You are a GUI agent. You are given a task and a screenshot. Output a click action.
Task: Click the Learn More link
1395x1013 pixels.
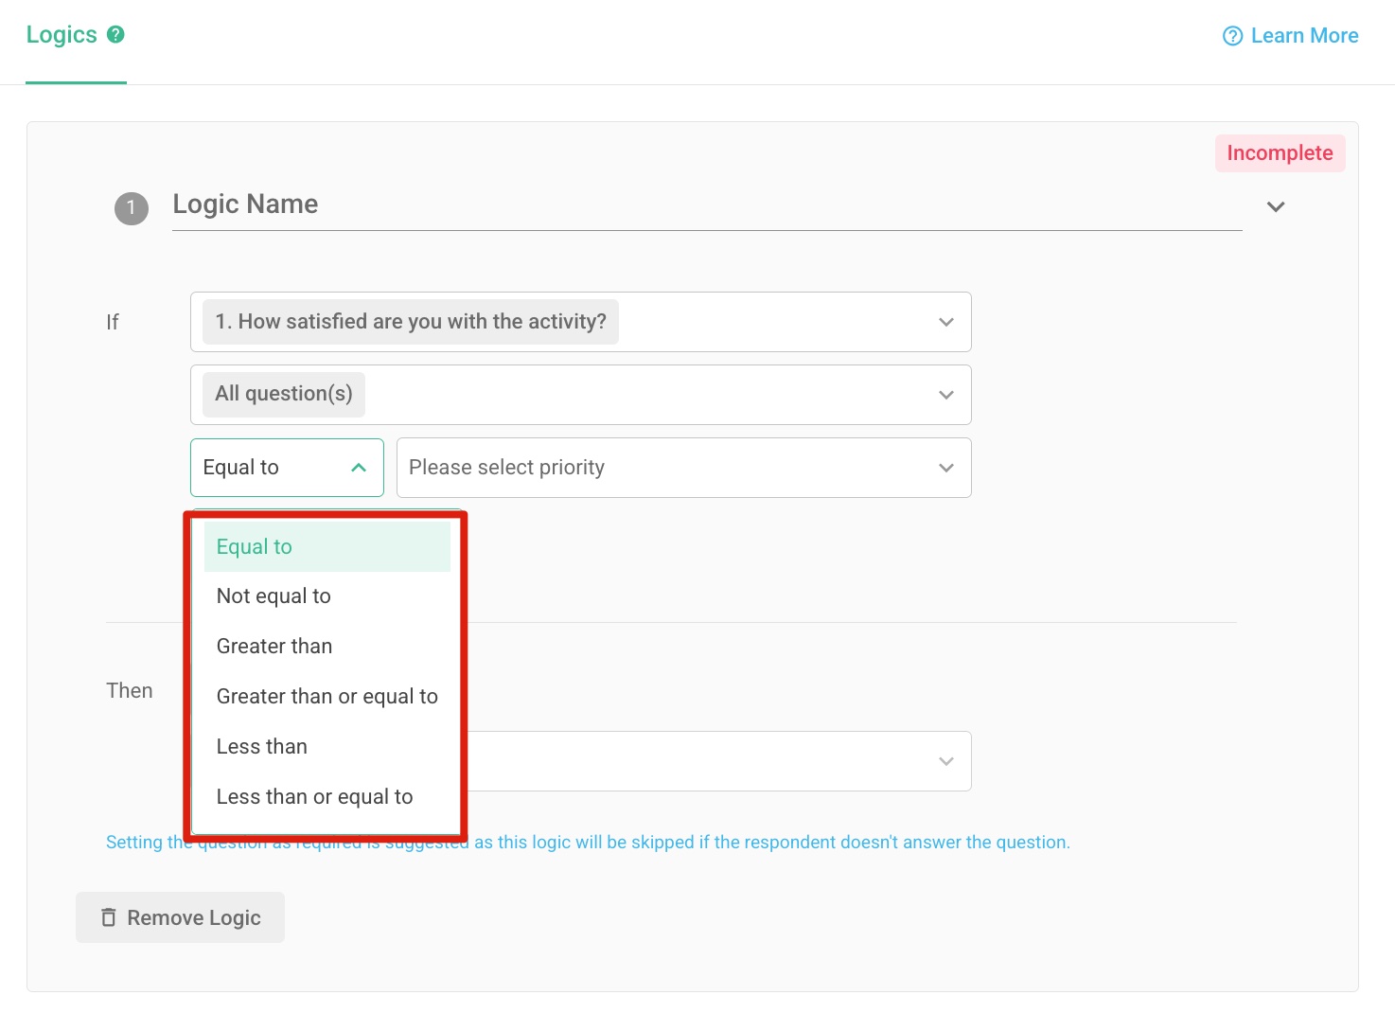pos(1305,35)
